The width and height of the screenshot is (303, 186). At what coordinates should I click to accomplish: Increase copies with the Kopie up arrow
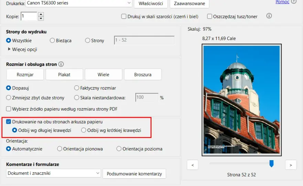point(41,14)
